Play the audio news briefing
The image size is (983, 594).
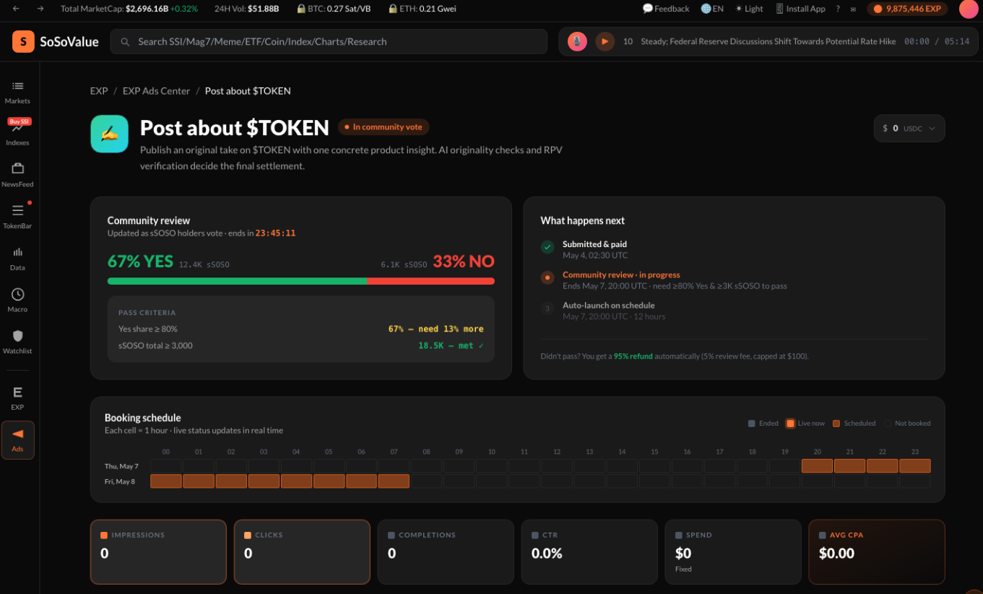(605, 41)
